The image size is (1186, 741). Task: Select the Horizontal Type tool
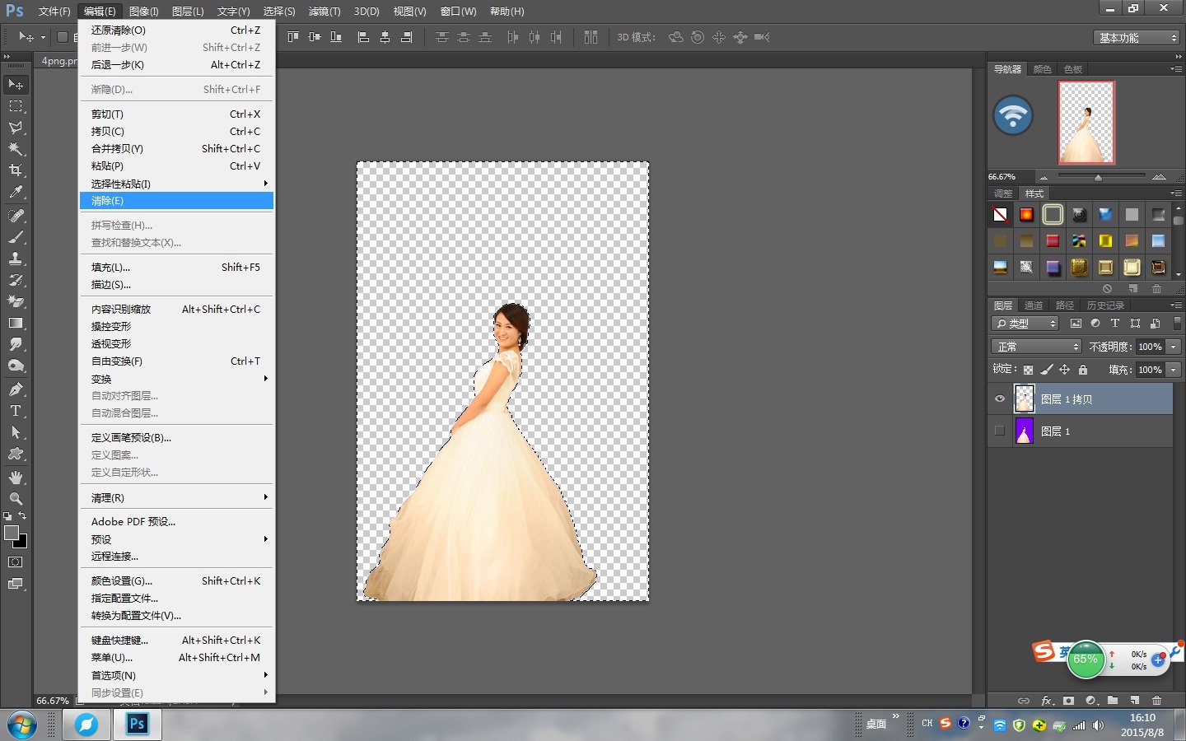(15, 409)
